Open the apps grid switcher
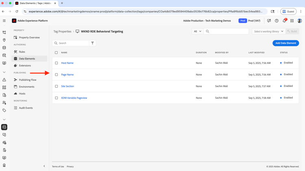Image resolution: width=305 pixels, height=171 pixels. pos(292,21)
